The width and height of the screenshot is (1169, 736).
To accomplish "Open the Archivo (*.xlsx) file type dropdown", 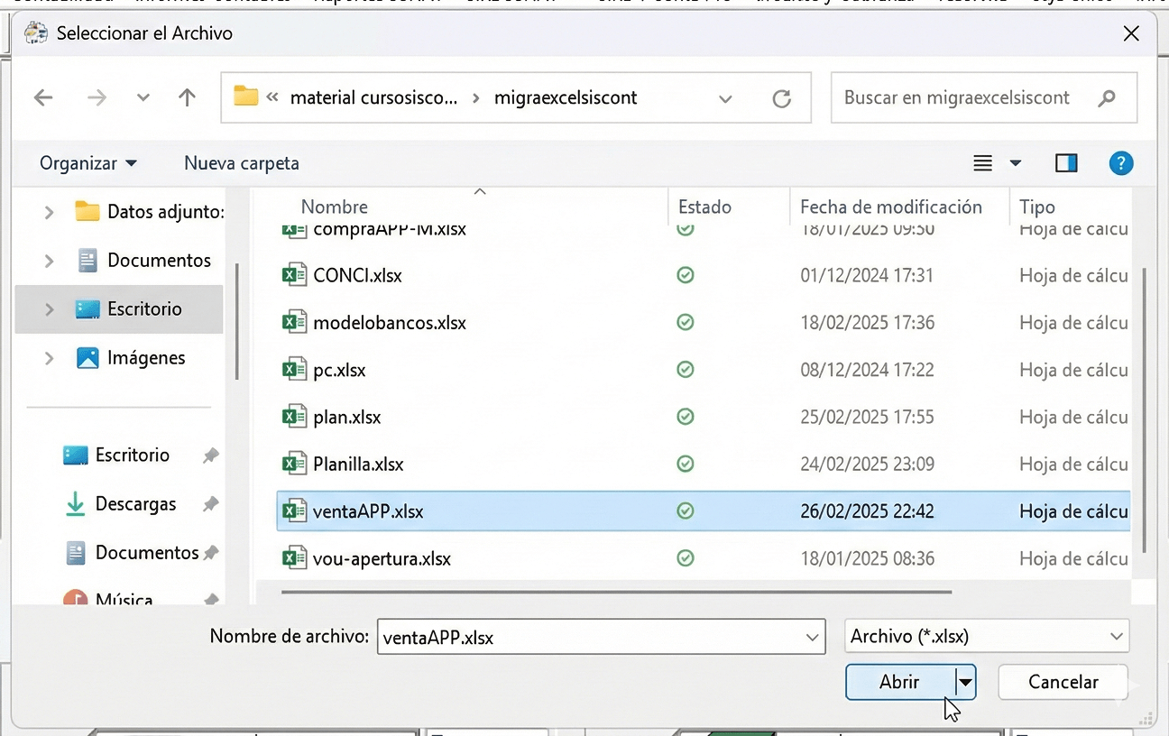I will coord(1116,636).
